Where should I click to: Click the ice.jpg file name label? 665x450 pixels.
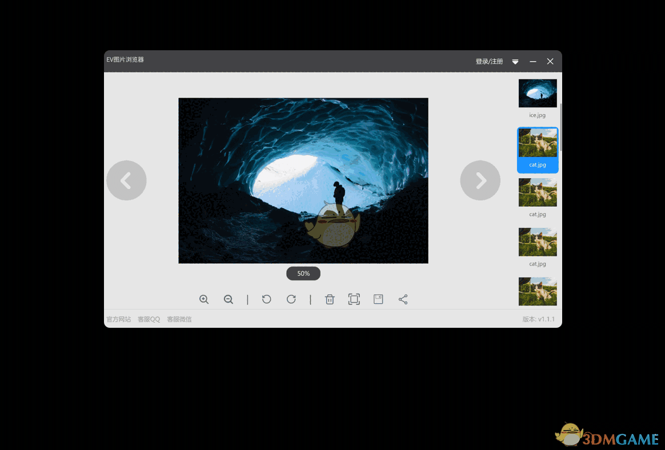537,115
